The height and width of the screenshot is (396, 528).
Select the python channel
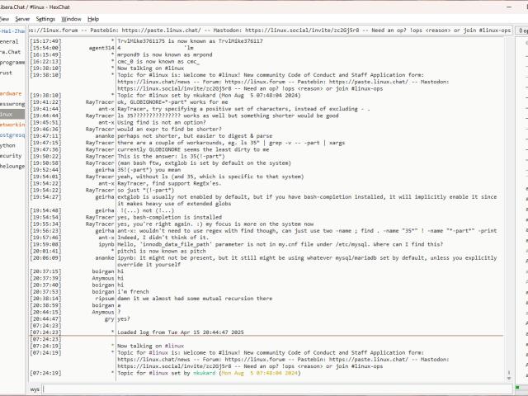pyautogui.click(x=8, y=144)
